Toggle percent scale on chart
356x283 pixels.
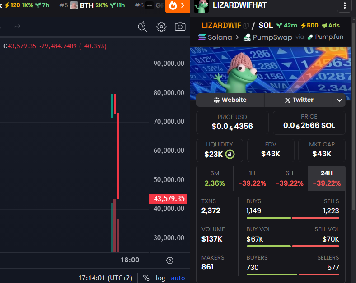[x=146, y=278]
